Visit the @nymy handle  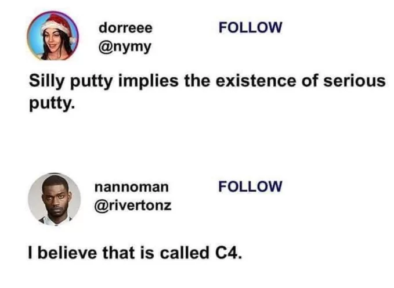[124, 46]
